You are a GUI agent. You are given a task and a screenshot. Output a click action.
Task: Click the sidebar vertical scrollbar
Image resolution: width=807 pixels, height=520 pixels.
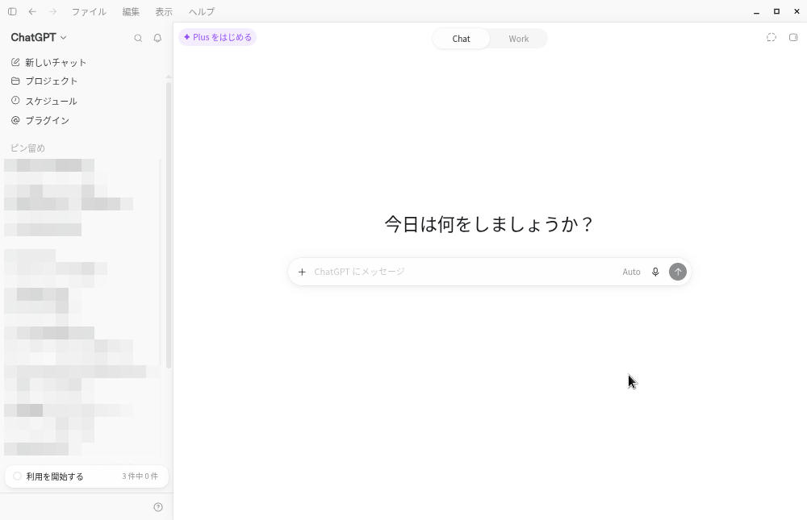(169, 224)
